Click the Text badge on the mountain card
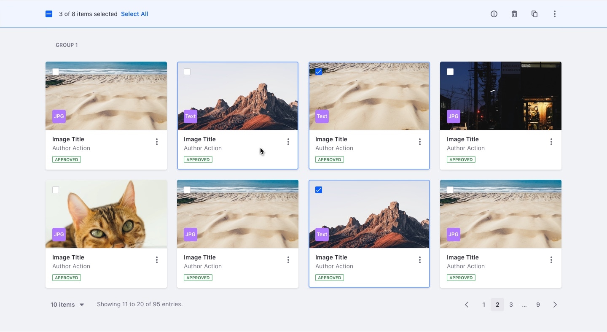This screenshot has width=607, height=332. tap(190, 116)
